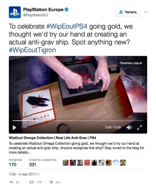Image resolution: width=156 pixels, height=191 pixels.
Task: Click the PlayStation Europe avatar logo
Action: pos(15,12)
